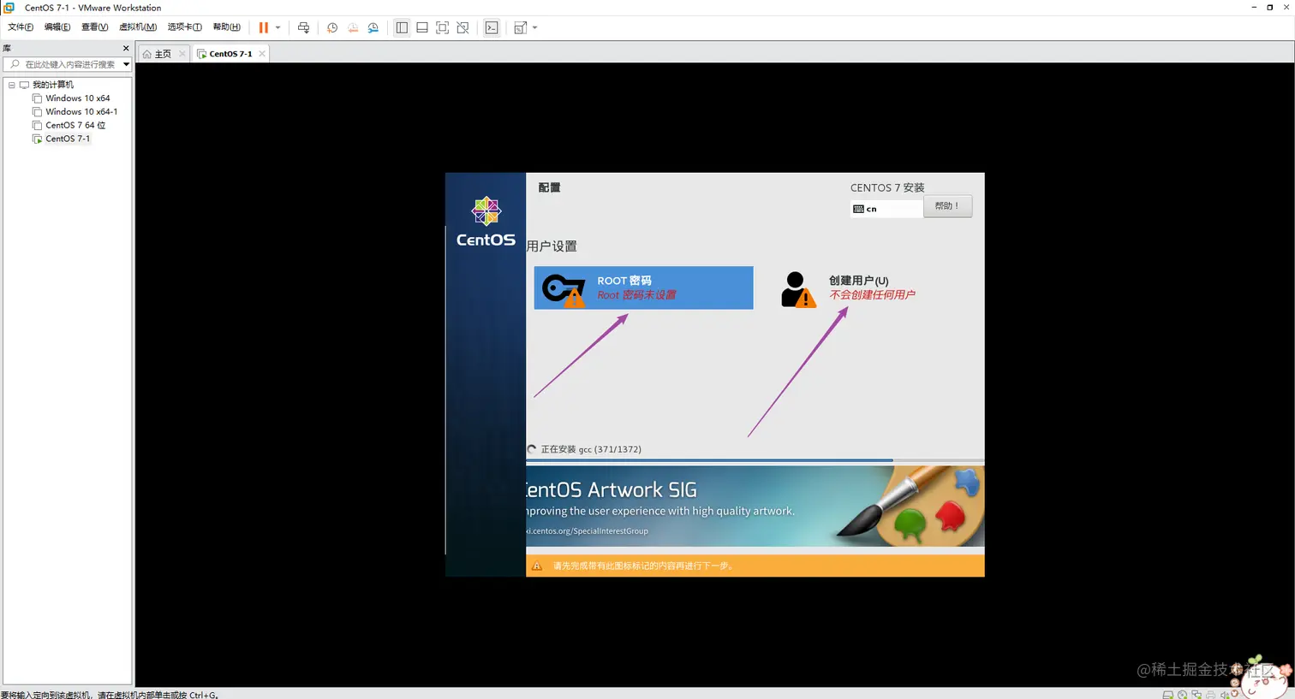Collapse the 我的计算机 tree node
Viewport: 1295px width, 699px height.
[x=11, y=85]
